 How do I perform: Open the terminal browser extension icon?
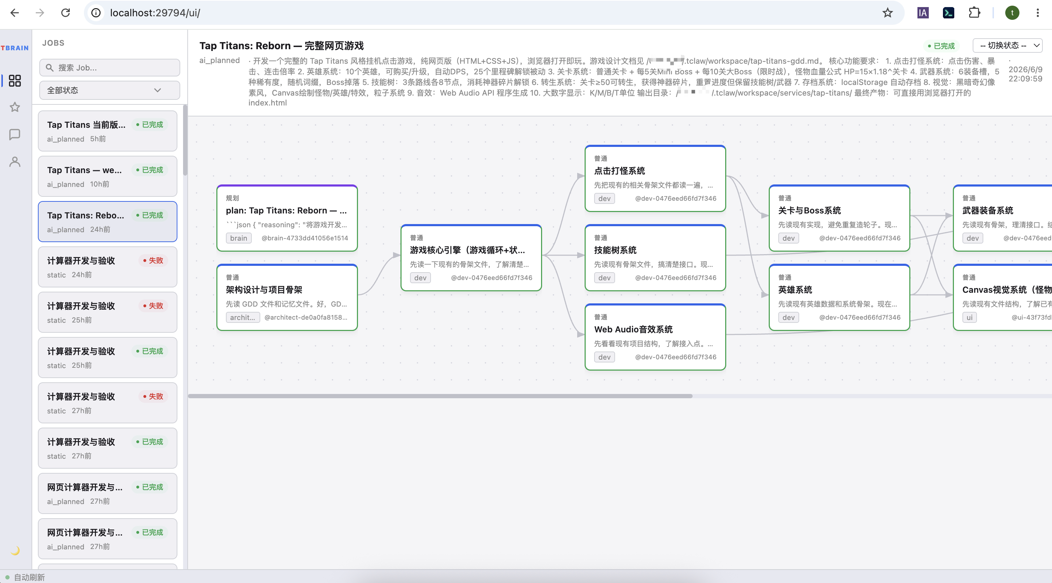coord(948,13)
